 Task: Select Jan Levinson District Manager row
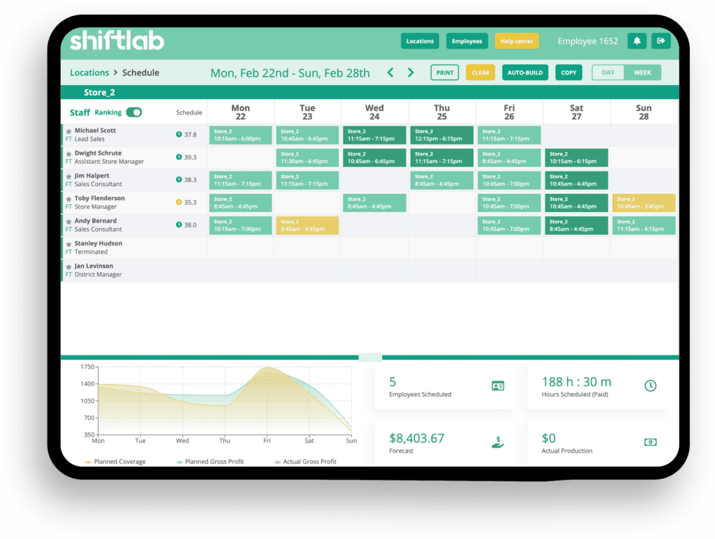pyautogui.click(x=370, y=271)
